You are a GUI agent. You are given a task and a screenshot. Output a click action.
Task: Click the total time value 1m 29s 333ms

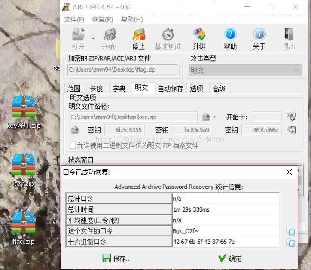[x=191, y=209]
